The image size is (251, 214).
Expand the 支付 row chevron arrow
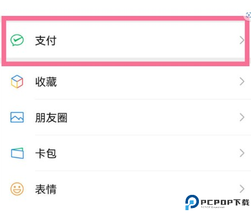point(242,41)
